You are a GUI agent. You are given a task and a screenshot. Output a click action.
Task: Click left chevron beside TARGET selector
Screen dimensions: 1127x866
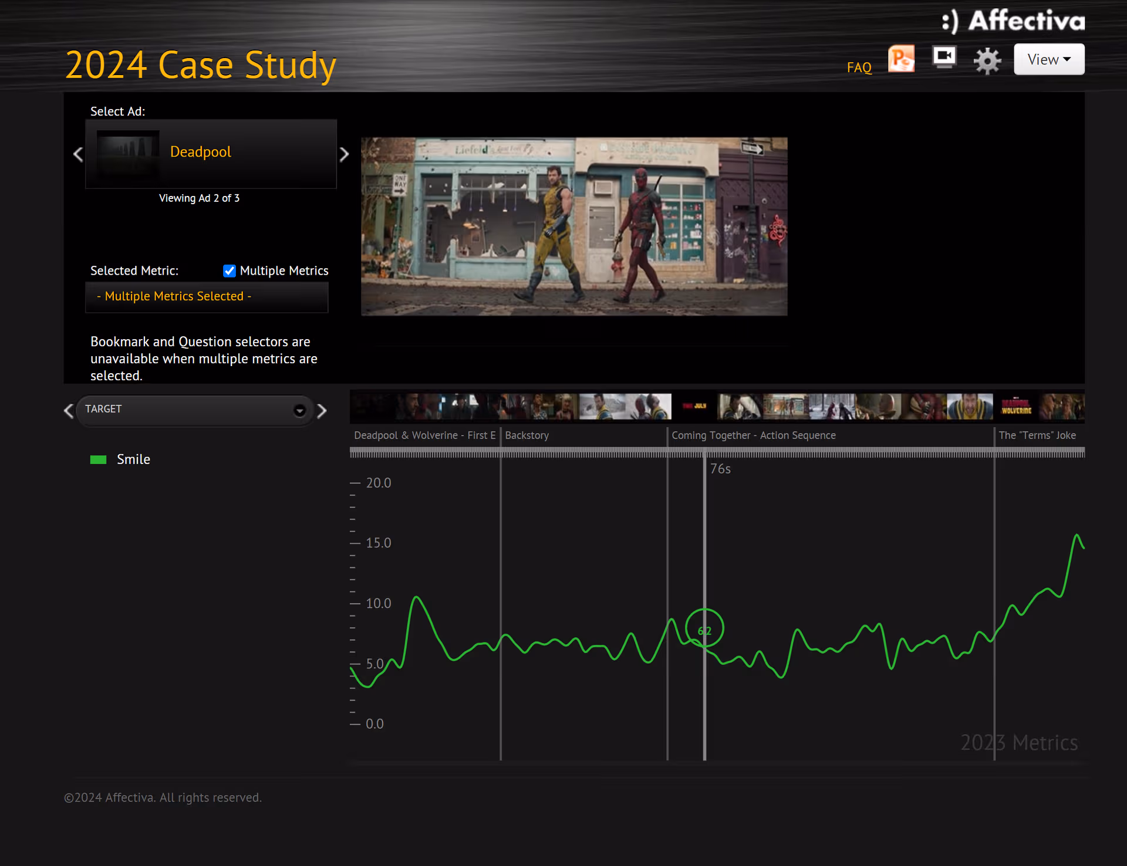[x=69, y=411]
